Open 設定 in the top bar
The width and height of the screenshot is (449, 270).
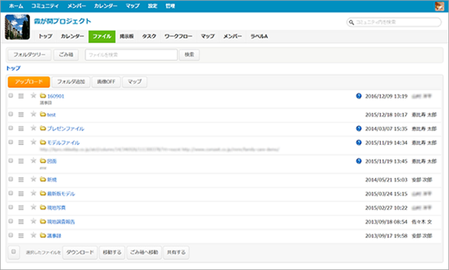click(152, 6)
